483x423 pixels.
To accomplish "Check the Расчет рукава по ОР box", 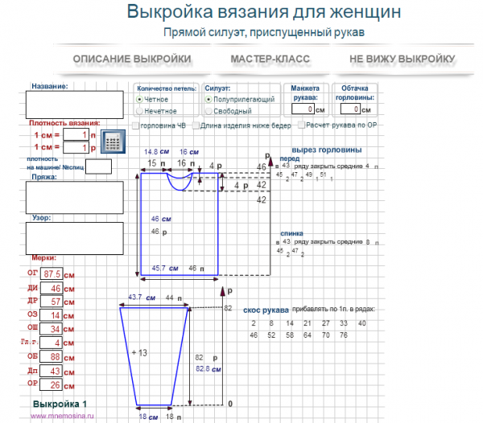I will pos(301,125).
